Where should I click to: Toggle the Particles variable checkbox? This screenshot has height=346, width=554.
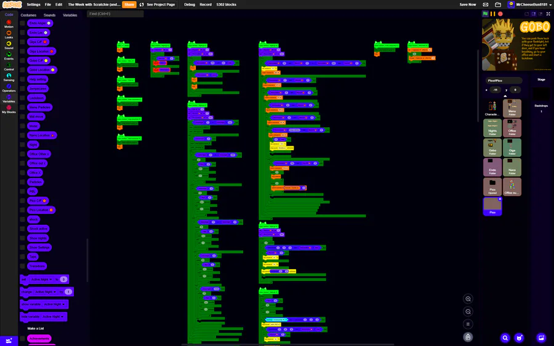[22, 182]
